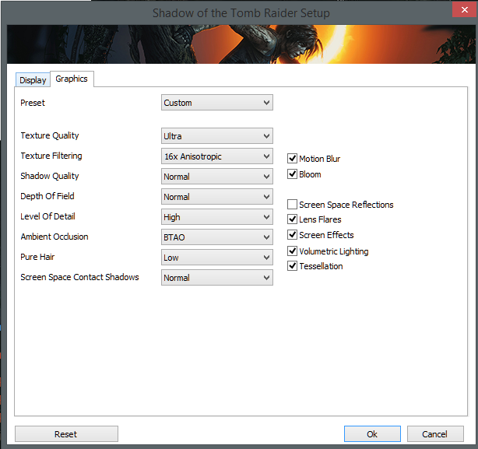Change the Shadow Quality dropdown
Image resolution: width=478 pixels, height=449 pixels.
point(217,177)
